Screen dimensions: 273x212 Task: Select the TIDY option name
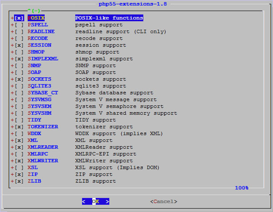35,120
